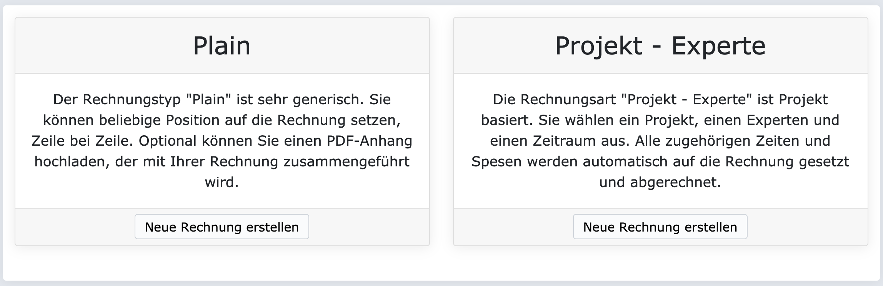This screenshot has width=883, height=286.
Task: Create new Projekt - Experte invoice
Action: (660, 227)
